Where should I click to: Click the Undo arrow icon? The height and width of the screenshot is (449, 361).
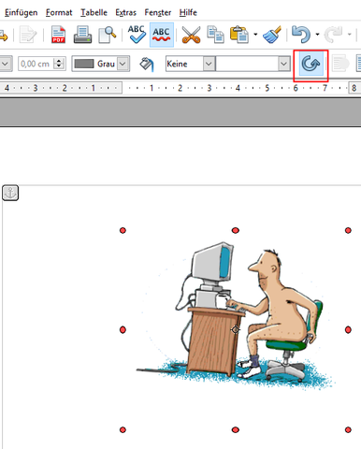click(301, 35)
